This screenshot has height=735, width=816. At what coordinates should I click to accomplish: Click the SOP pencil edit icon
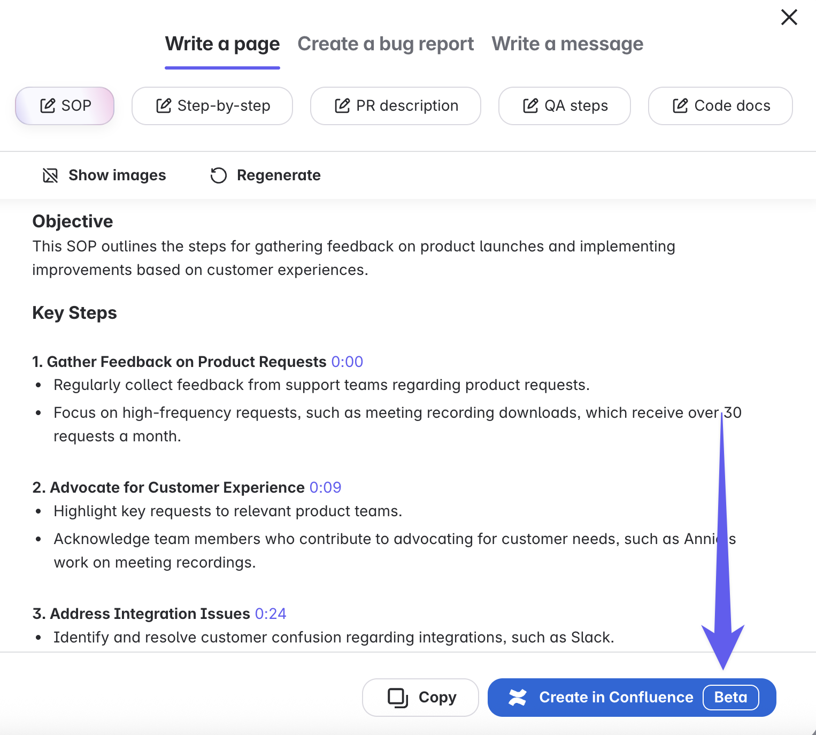coord(48,106)
